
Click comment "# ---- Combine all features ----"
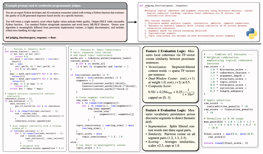pyautogui.click(x=229, y=54)
